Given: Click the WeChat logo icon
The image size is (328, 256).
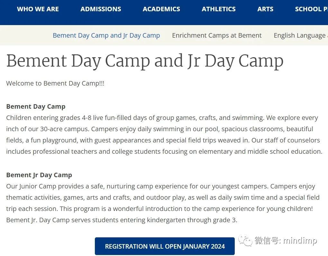Looking at the screenshot, I should pos(245,240).
